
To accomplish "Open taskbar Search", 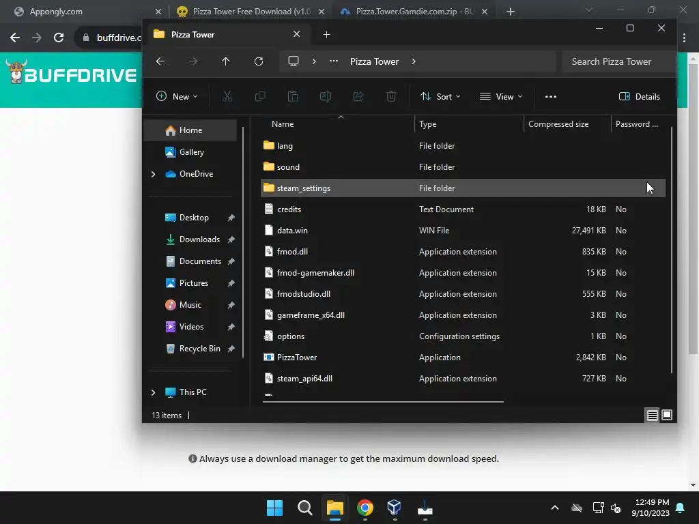I will pos(305,508).
